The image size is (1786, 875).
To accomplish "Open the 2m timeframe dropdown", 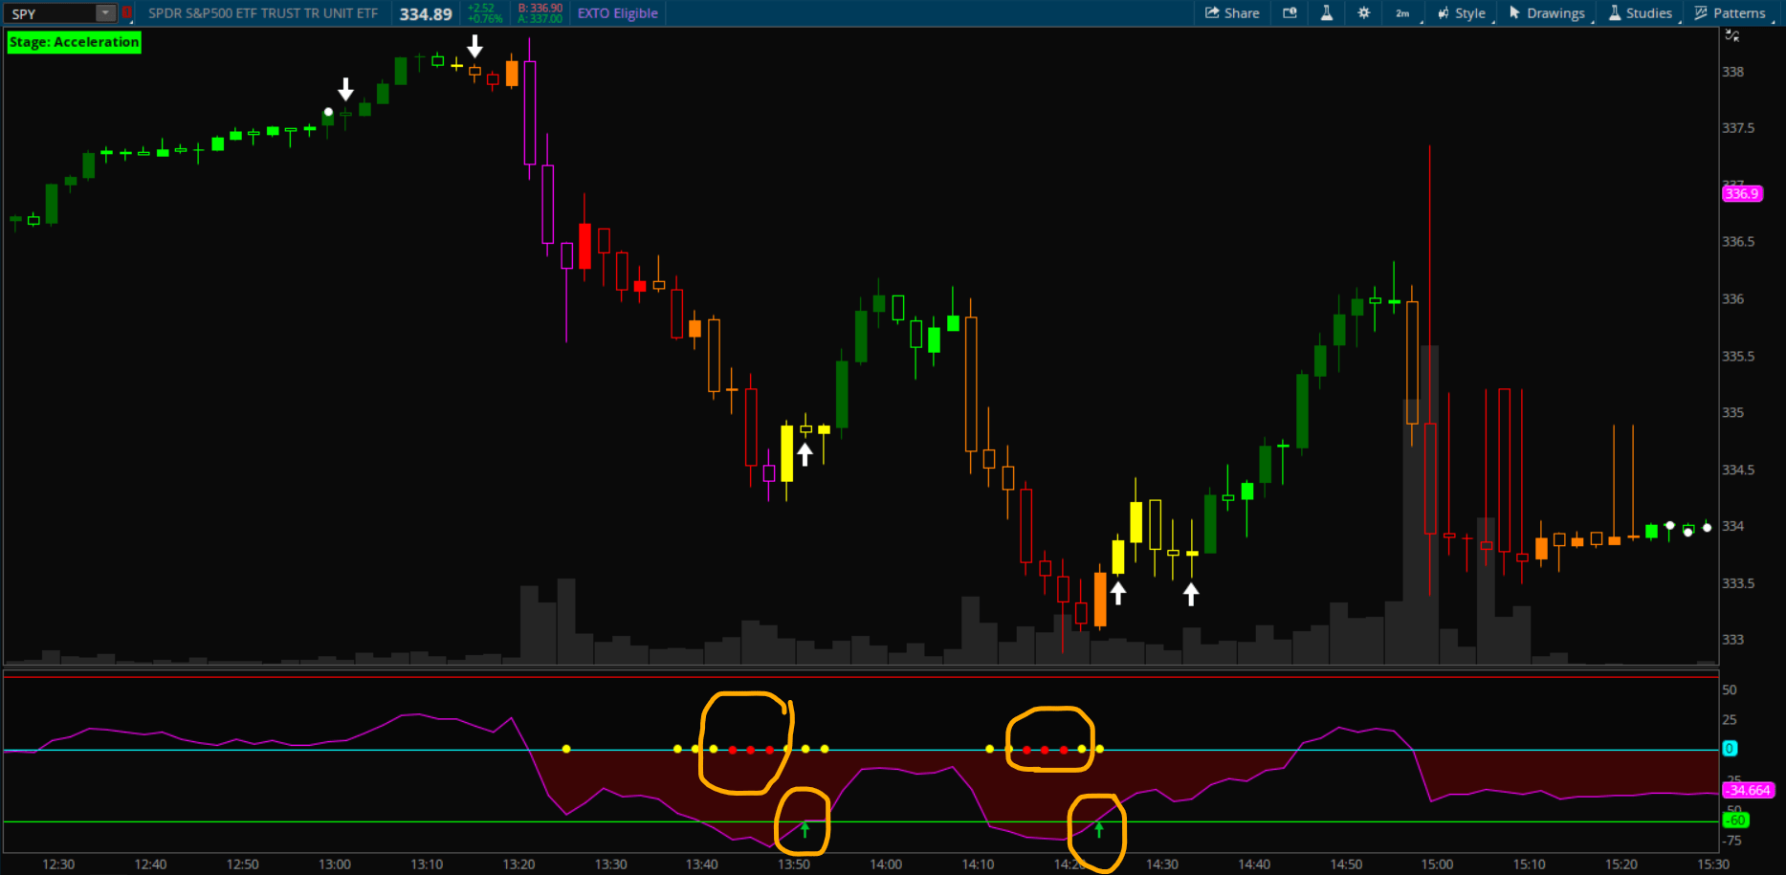I will [1402, 13].
